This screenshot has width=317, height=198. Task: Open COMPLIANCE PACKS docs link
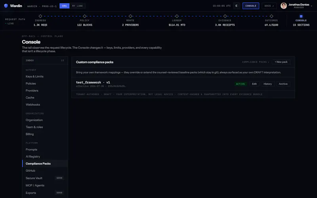256,62
